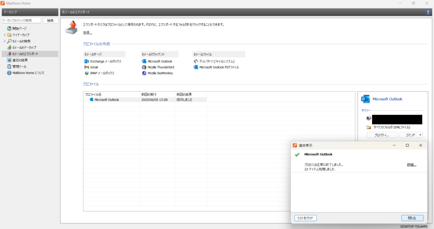Click the Mozilla SeaMonkey icon
This screenshot has width=434, height=229.
144,73
